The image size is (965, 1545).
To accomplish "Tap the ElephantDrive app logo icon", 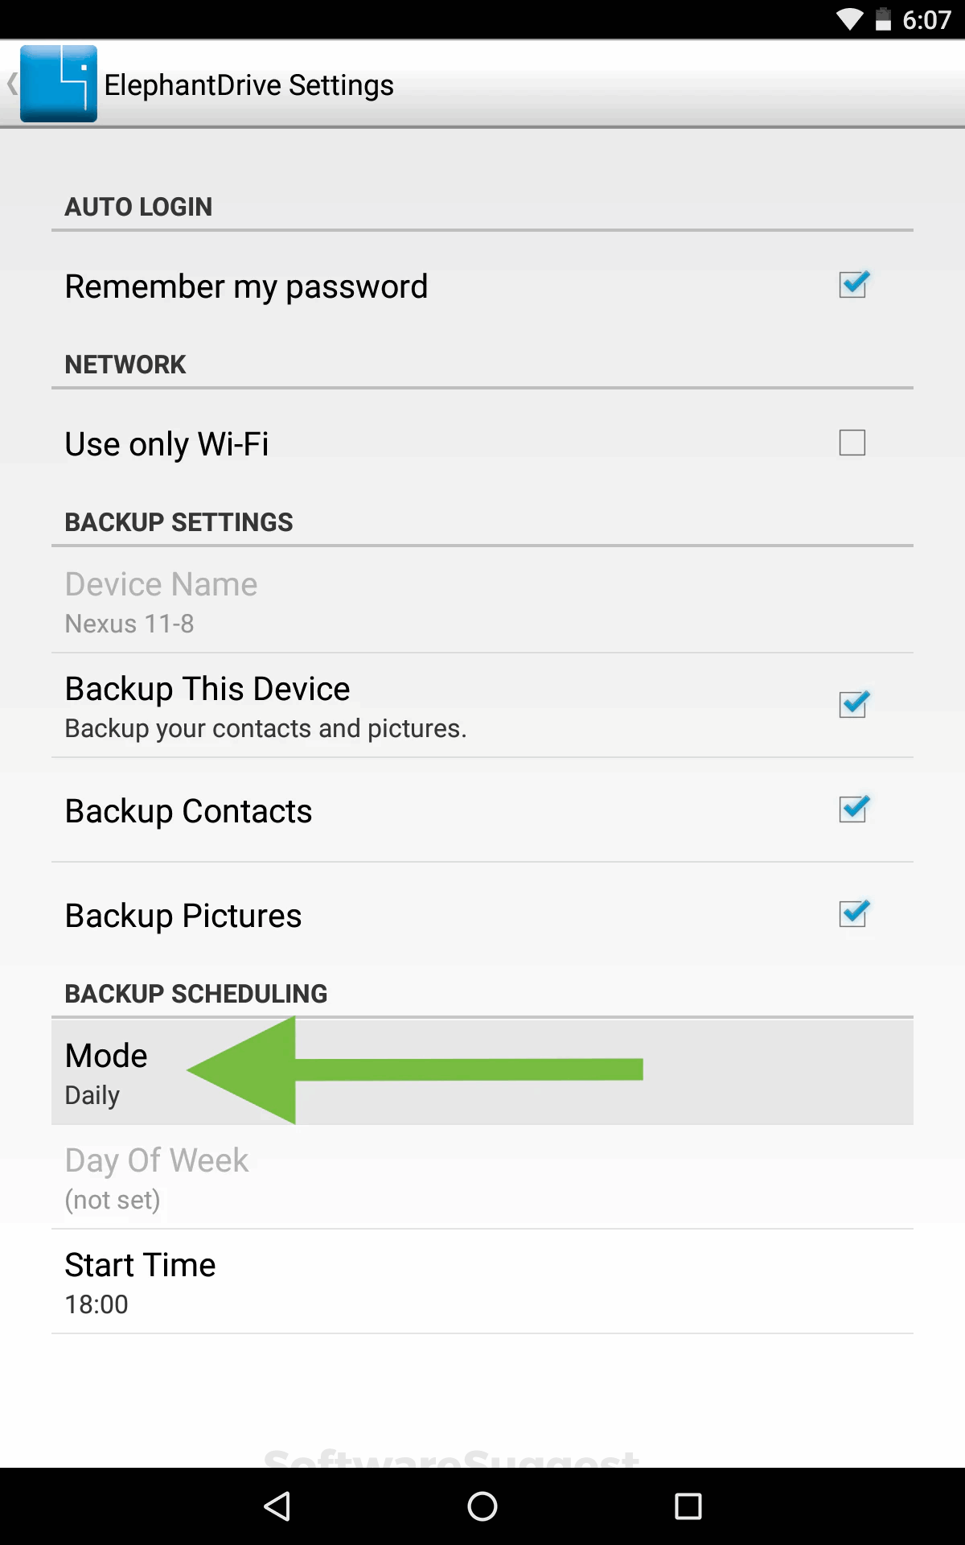I will click(x=59, y=84).
